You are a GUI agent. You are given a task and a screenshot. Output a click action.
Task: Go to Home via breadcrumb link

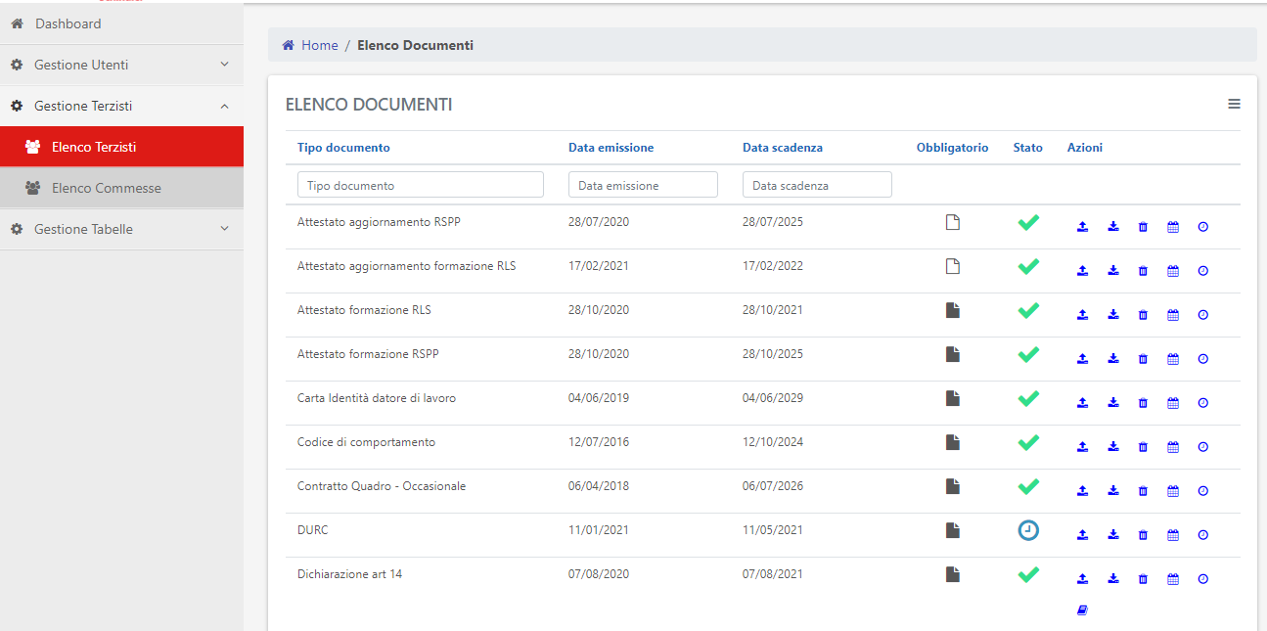pyautogui.click(x=319, y=45)
